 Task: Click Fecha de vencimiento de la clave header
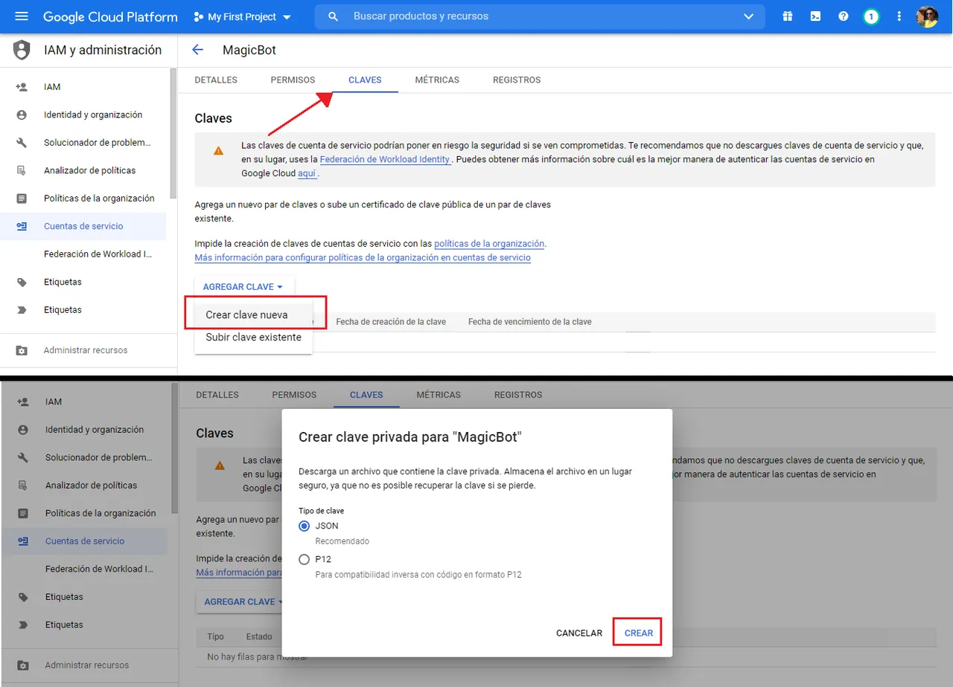pos(530,322)
